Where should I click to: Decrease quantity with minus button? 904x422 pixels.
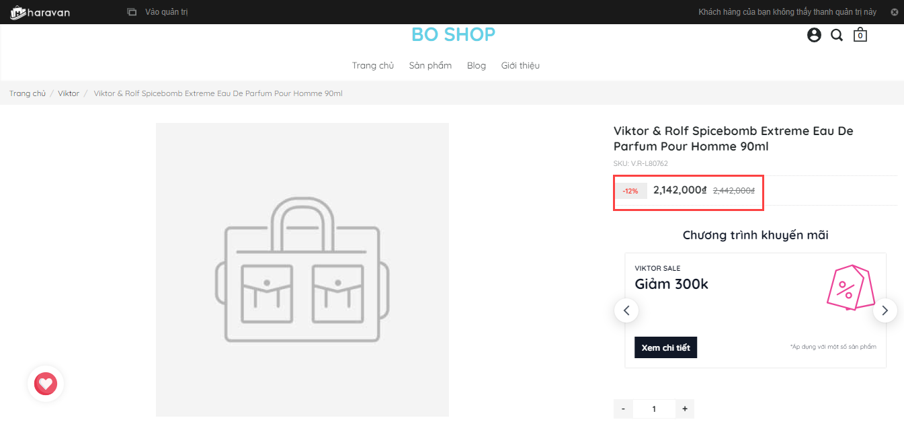coord(623,409)
